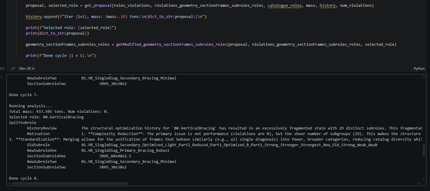Viewport: 430px width, 191px height.
Task: Click the catalogue_roles argument in code
Action: point(285,6)
